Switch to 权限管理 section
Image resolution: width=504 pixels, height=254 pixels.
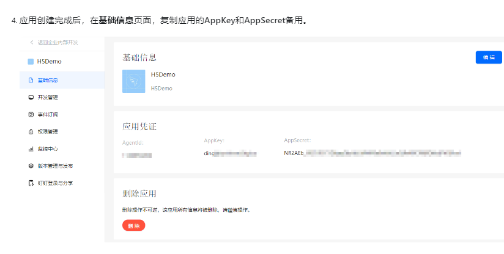(48, 132)
